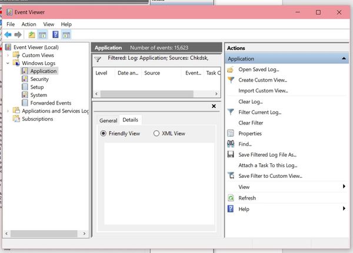The height and width of the screenshot is (253, 353).
Task: Switch to the Details tab
Action: pyautogui.click(x=131, y=120)
